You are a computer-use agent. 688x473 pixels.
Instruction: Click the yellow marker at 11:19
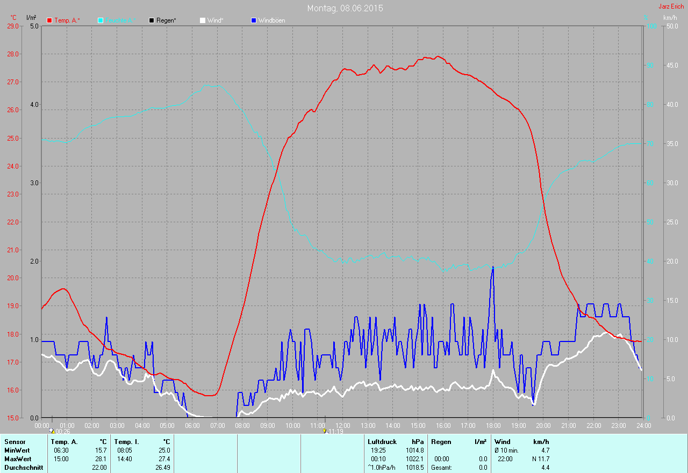point(325,431)
